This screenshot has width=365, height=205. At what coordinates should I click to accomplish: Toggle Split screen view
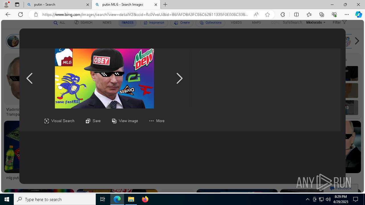(x=296, y=15)
